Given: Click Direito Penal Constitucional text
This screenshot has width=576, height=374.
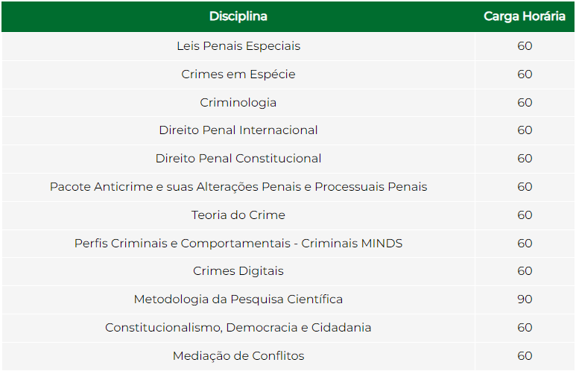Looking at the screenshot, I should click(238, 159).
